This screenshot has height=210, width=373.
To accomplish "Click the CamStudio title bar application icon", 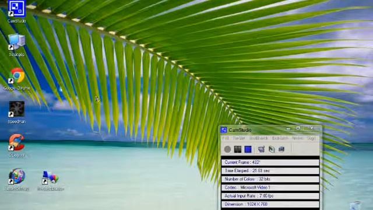I will (x=224, y=130).
